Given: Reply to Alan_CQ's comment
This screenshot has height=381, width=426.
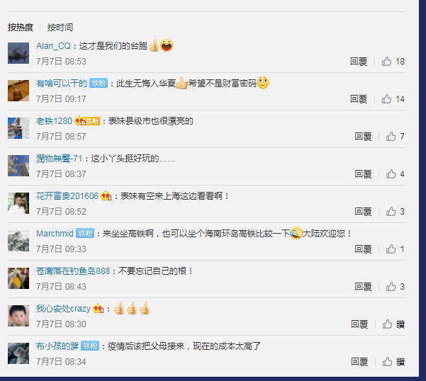Looking at the screenshot, I should click(x=359, y=62).
